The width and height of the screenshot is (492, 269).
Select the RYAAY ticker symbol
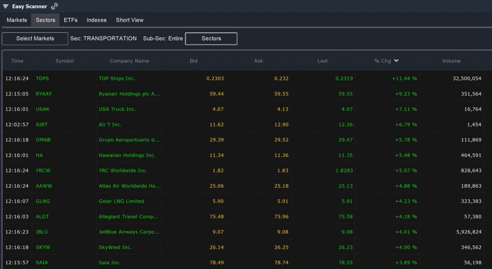pyautogui.click(x=44, y=94)
